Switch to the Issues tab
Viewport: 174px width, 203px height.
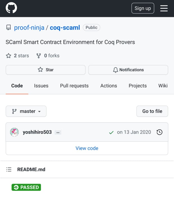41,86
